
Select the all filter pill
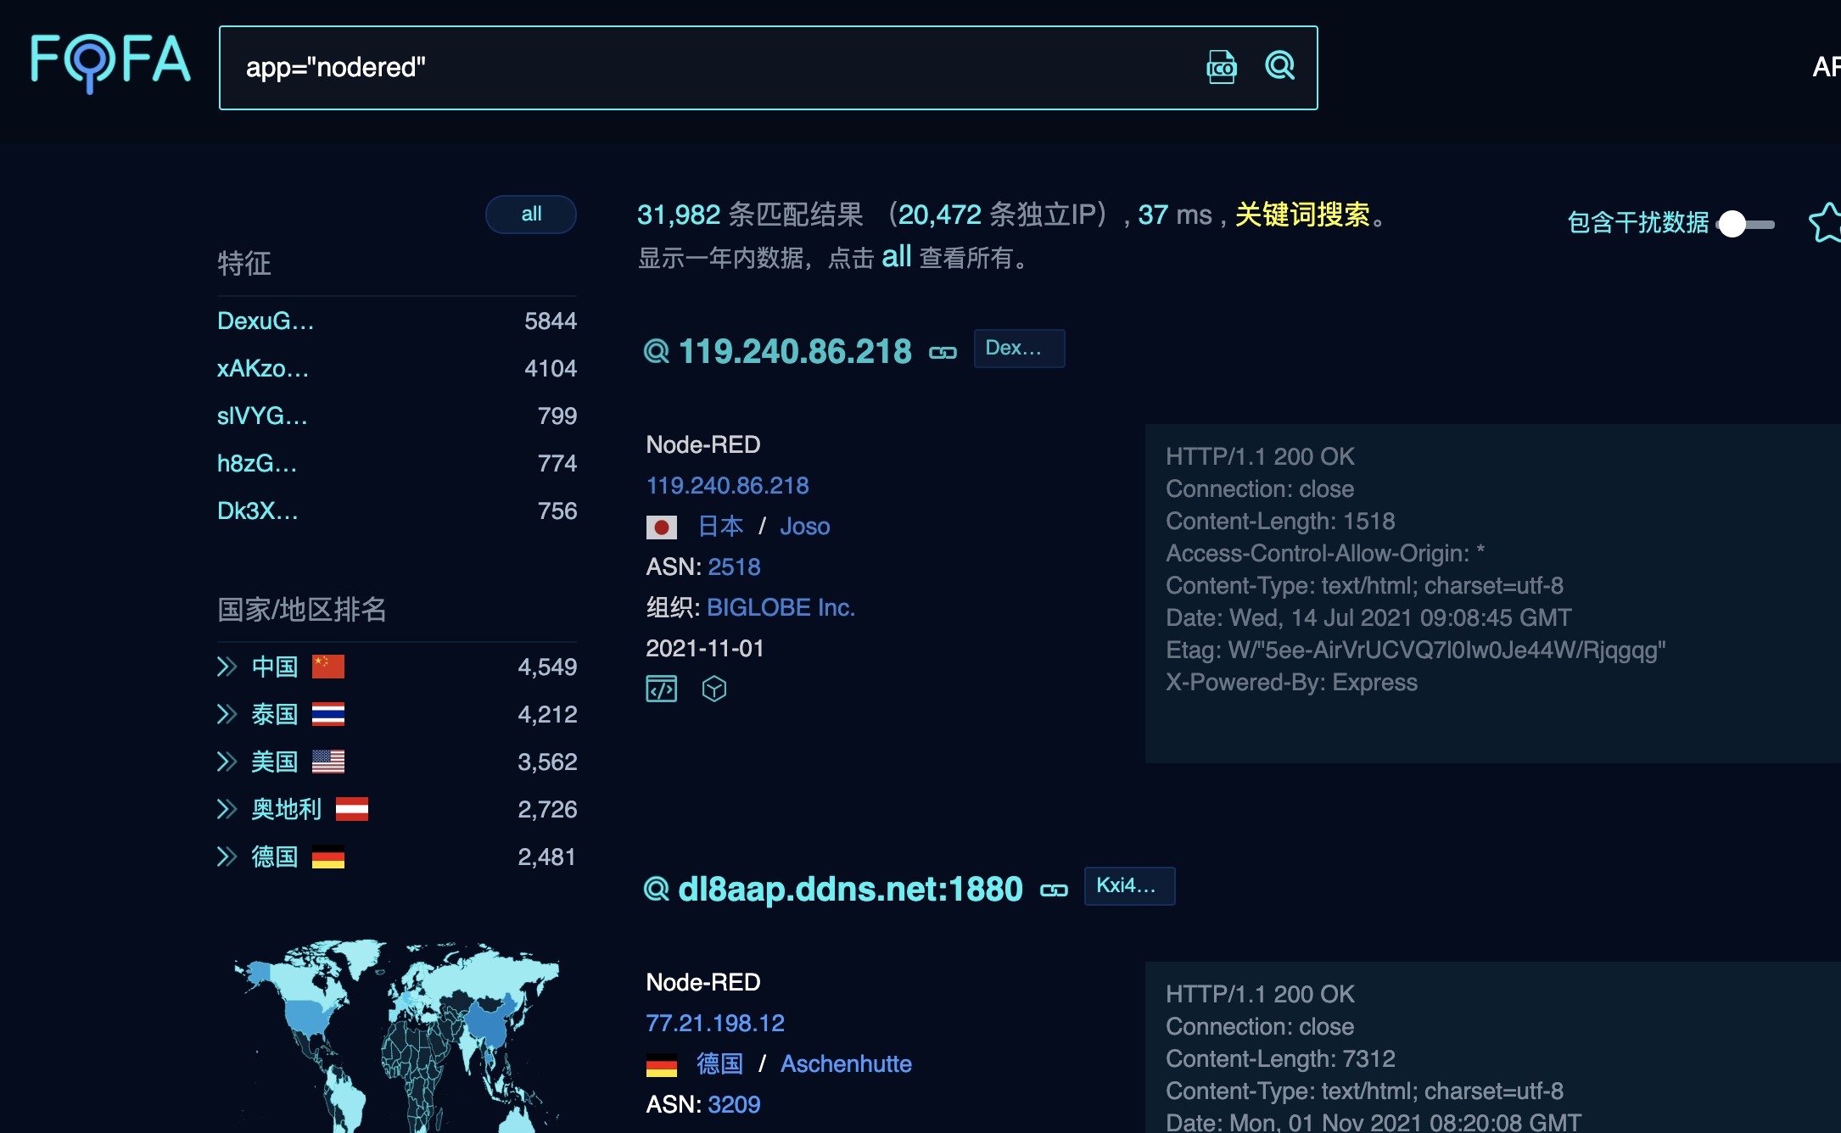pos(531,215)
